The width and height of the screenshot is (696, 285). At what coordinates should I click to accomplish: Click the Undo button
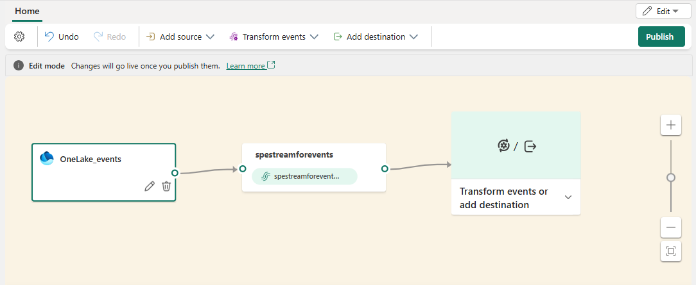pos(62,37)
